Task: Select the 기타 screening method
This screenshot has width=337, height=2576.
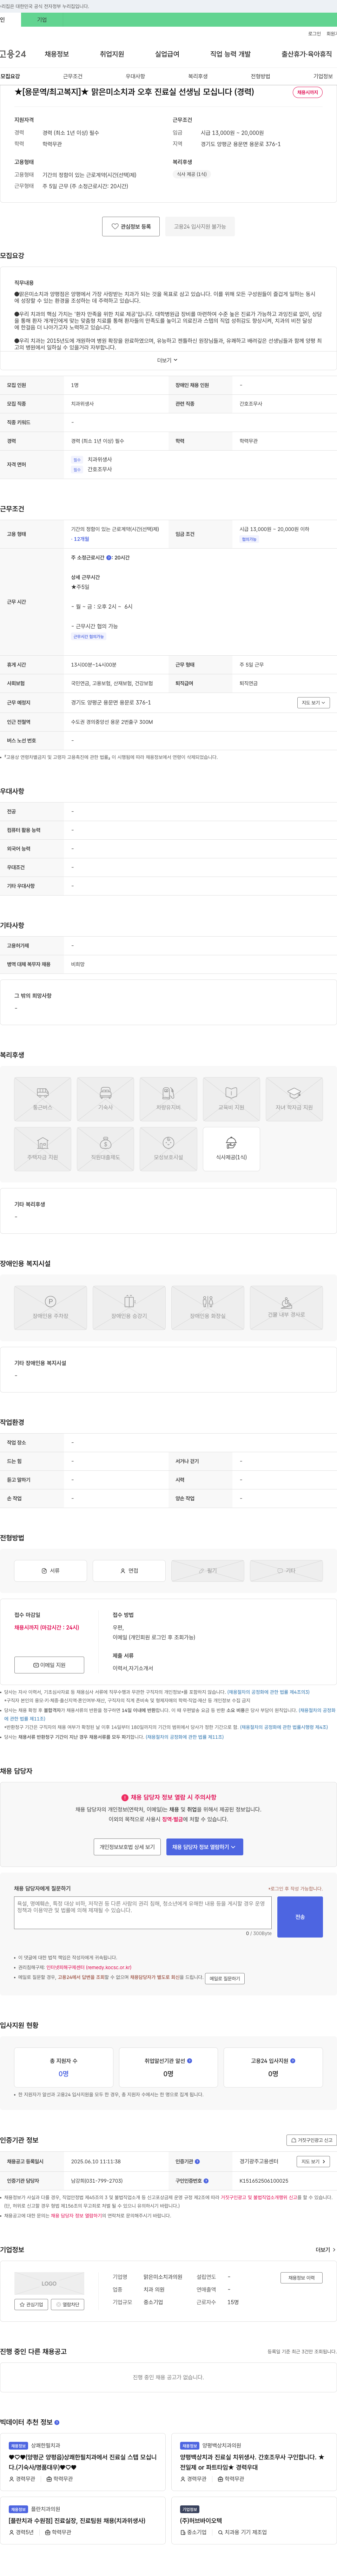Action: (286, 1571)
